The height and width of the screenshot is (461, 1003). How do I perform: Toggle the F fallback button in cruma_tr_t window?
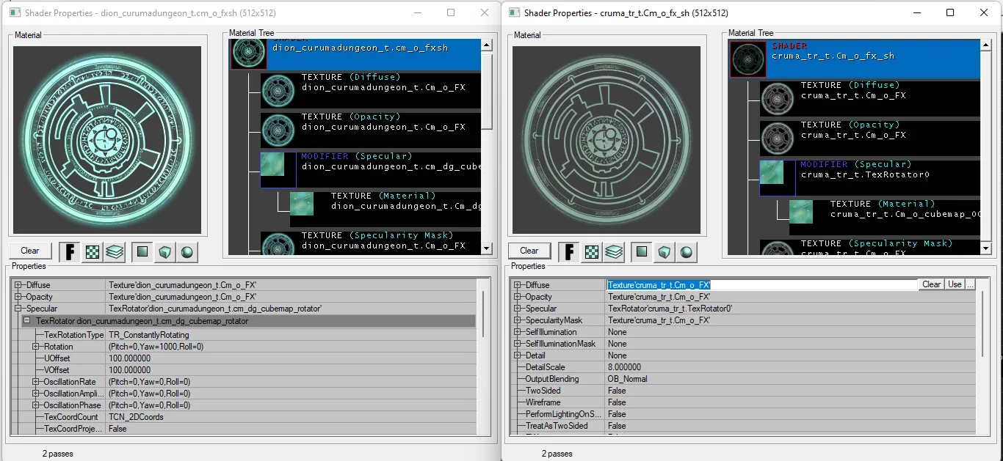pos(569,252)
